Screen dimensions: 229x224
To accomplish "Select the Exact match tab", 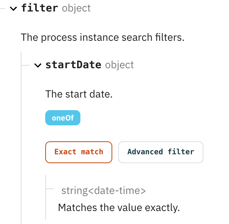I will pos(79,152).
